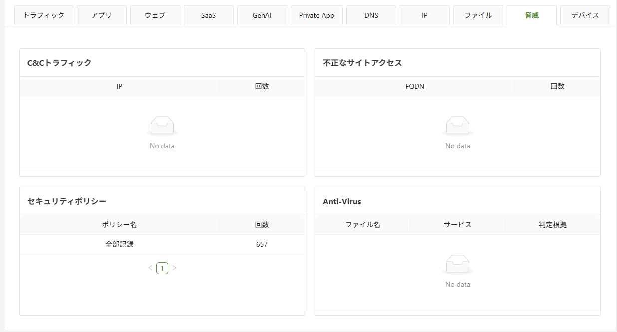
Task: Select the IP tab
Action: click(x=425, y=15)
